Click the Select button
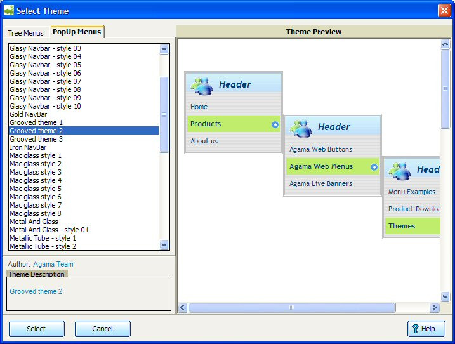This screenshot has height=344, width=455. (37, 329)
